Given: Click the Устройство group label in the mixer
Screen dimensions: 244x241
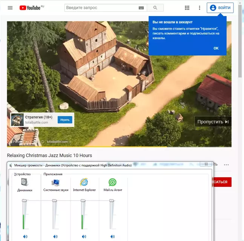Looking at the screenshot, I should [x=22, y=174].
